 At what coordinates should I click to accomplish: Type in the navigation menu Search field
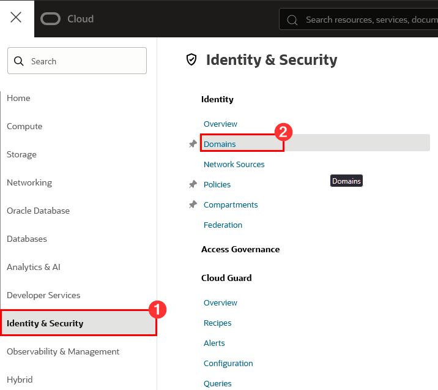tap(86, 61)
